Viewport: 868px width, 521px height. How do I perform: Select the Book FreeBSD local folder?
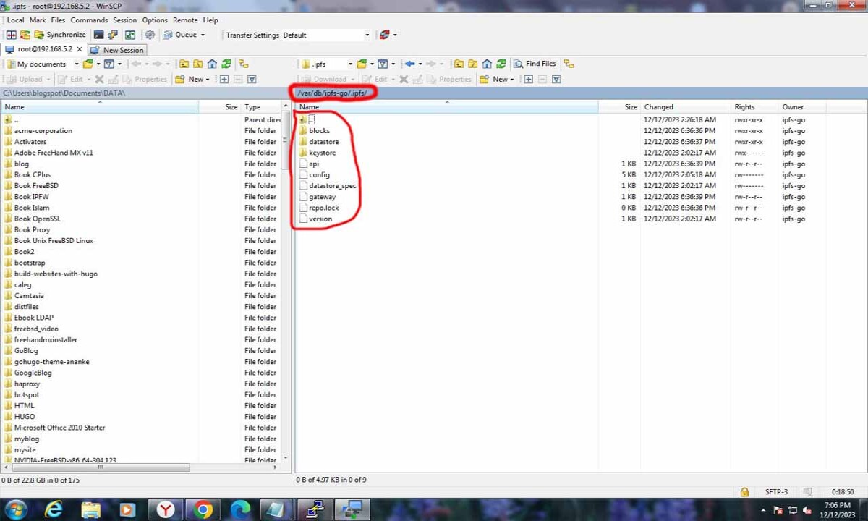click(36, 185)
